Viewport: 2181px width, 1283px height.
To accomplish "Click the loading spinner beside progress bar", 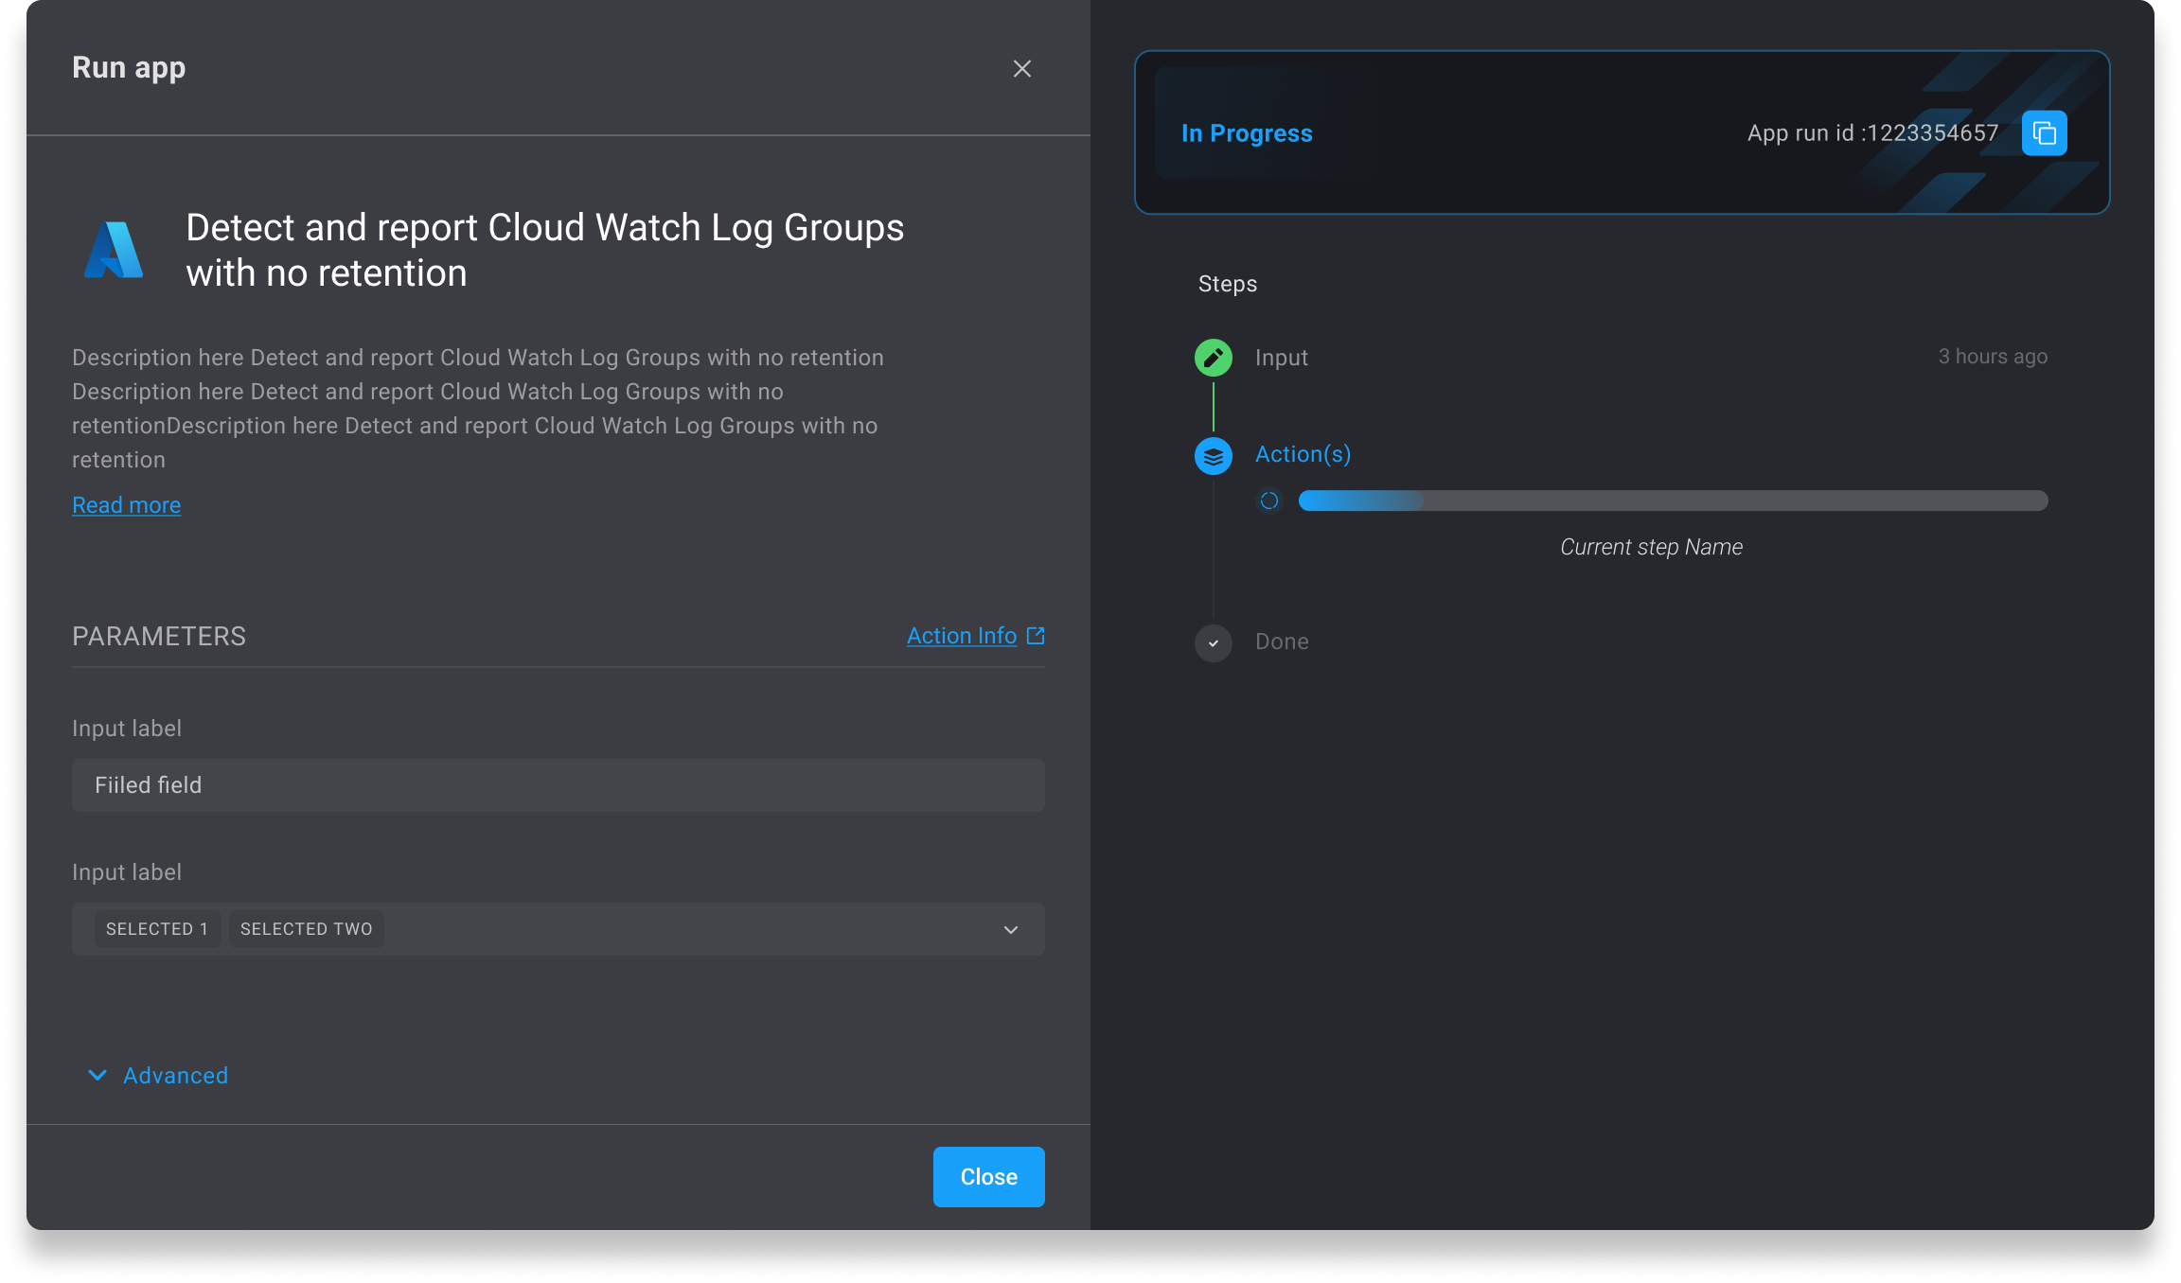I will (1269, 501).
